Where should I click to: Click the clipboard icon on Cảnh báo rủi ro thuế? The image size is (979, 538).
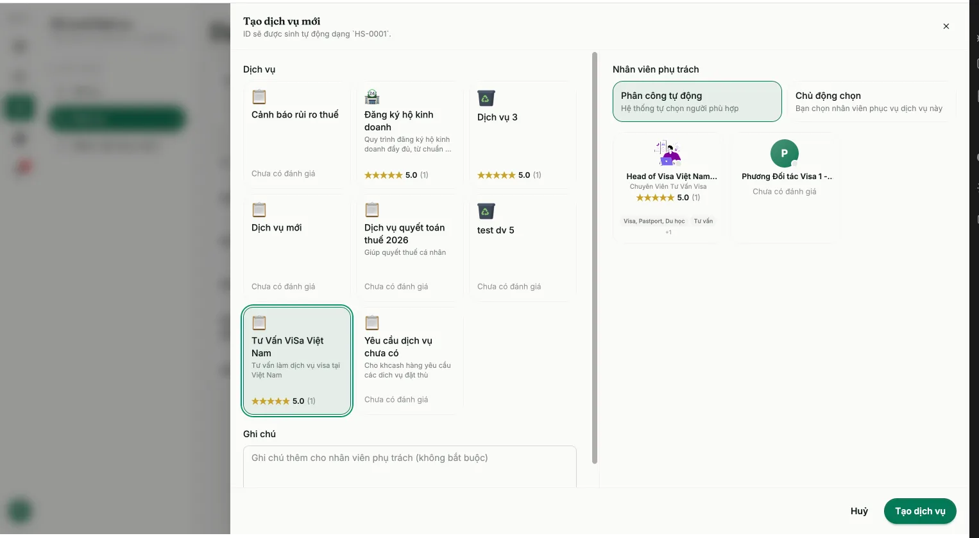pyautogui.click(x=259, y=97)
